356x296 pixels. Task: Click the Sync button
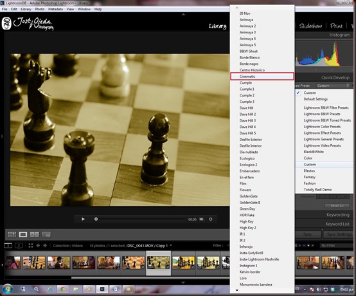tap(308, 234)
